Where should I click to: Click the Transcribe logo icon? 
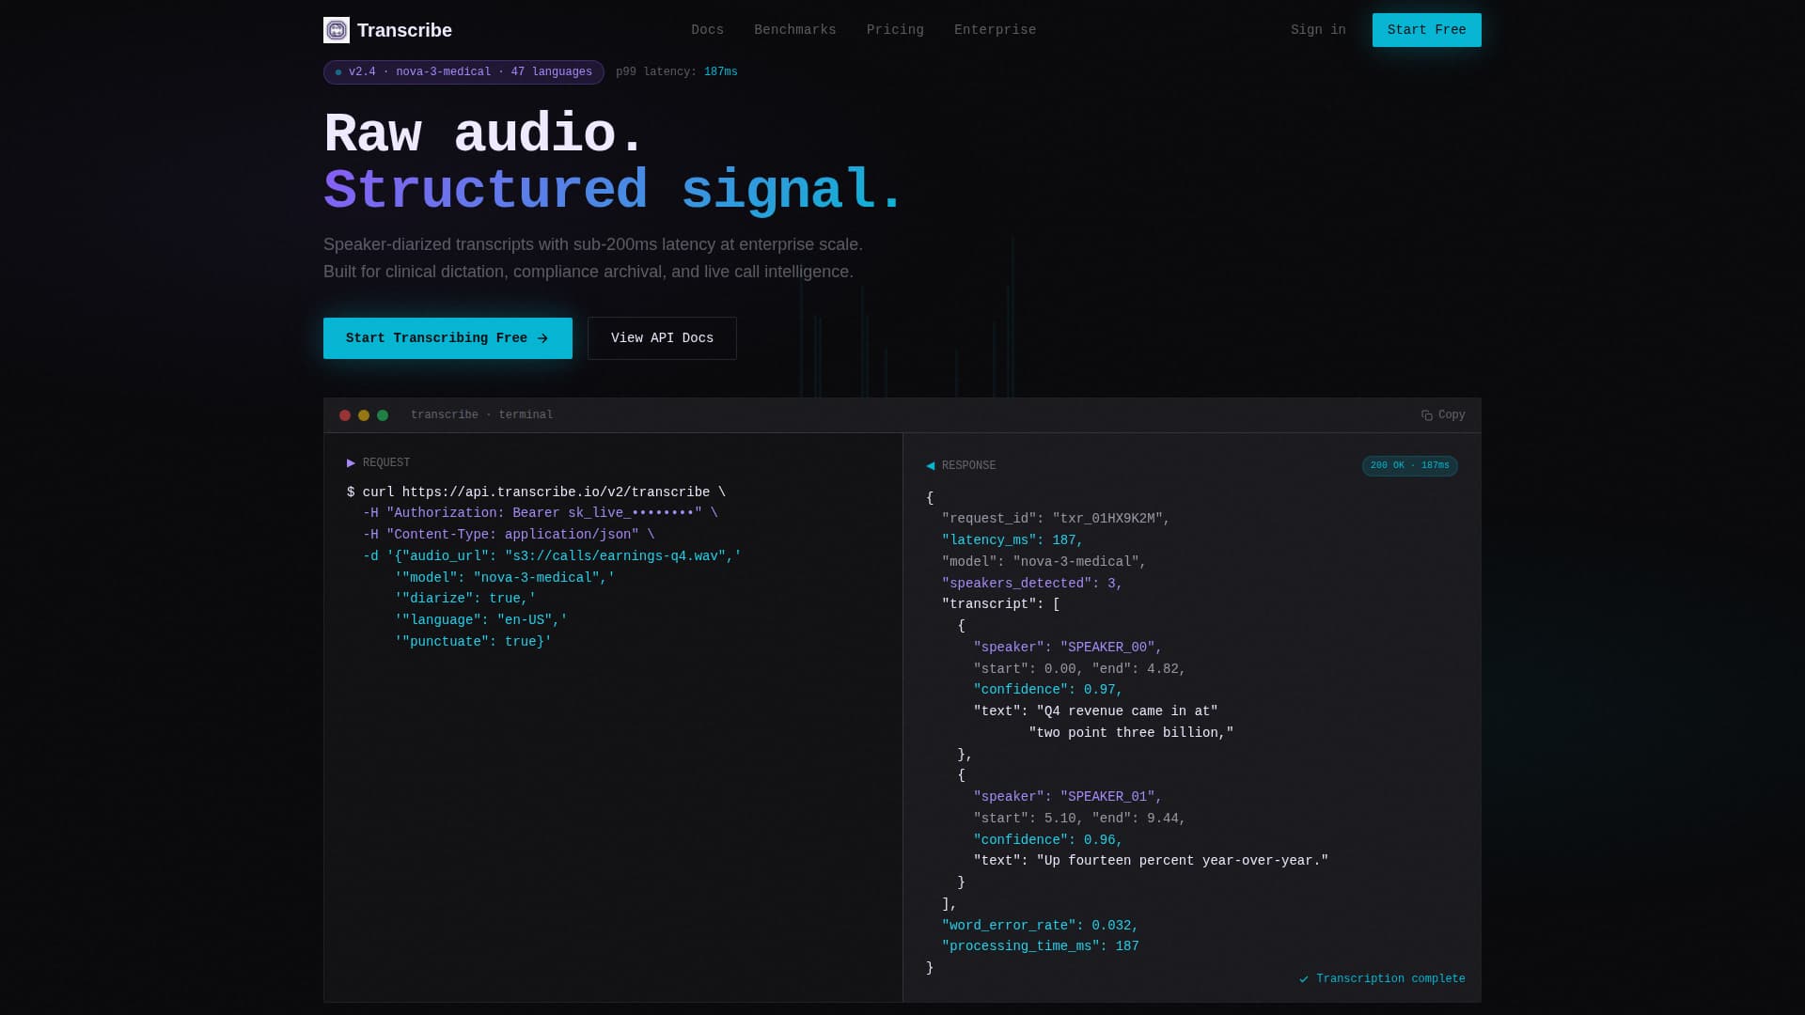pyautogui.click(x=337, y=30)
